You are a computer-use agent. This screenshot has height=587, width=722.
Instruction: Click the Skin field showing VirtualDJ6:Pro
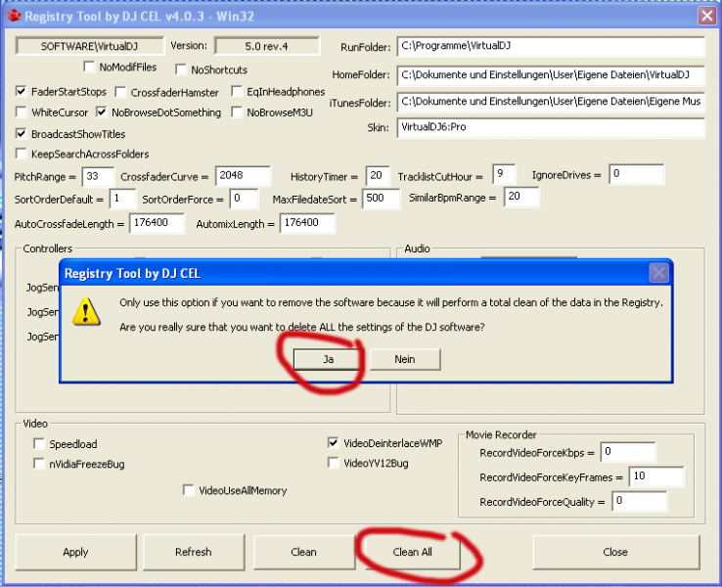pos(550,127)
